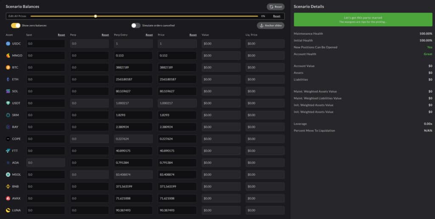The image size is (435, 219).
Task: Click the USDC coin icon
Action: tap(8, 44)
